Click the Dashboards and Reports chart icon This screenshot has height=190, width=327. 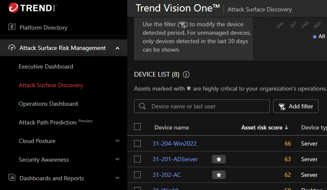pos(12,178)
